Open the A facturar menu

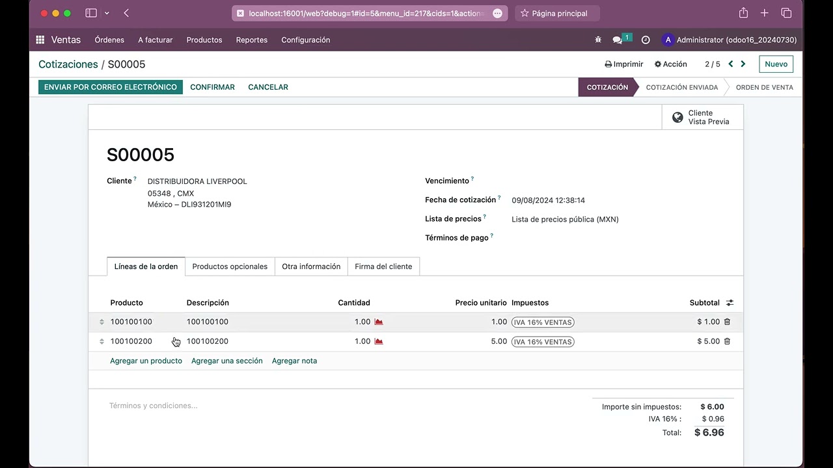point(156,40)
